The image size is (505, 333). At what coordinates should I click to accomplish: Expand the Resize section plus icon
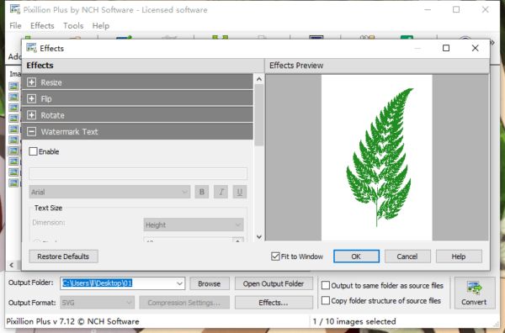click(32, 82)
